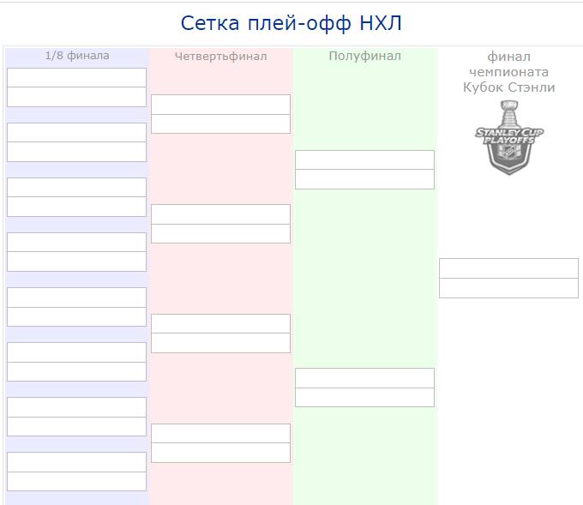The width and height of the screenshot is (583, 505).
Task: Click the "Сетка плей-офф НХЛ" title
Action: tap(291, 23)
